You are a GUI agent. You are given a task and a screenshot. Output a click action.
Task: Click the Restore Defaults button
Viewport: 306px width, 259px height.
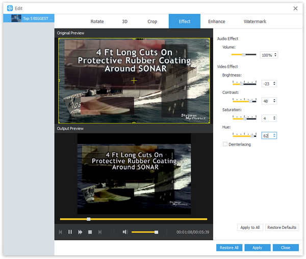pos(282,227)
